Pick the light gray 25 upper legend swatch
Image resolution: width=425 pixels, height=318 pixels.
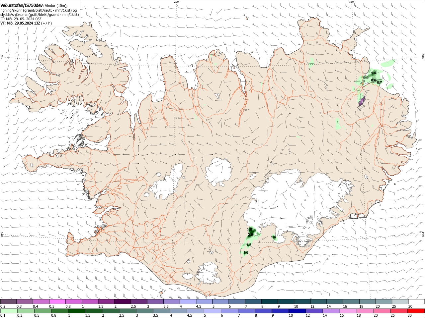coord(400,301)
